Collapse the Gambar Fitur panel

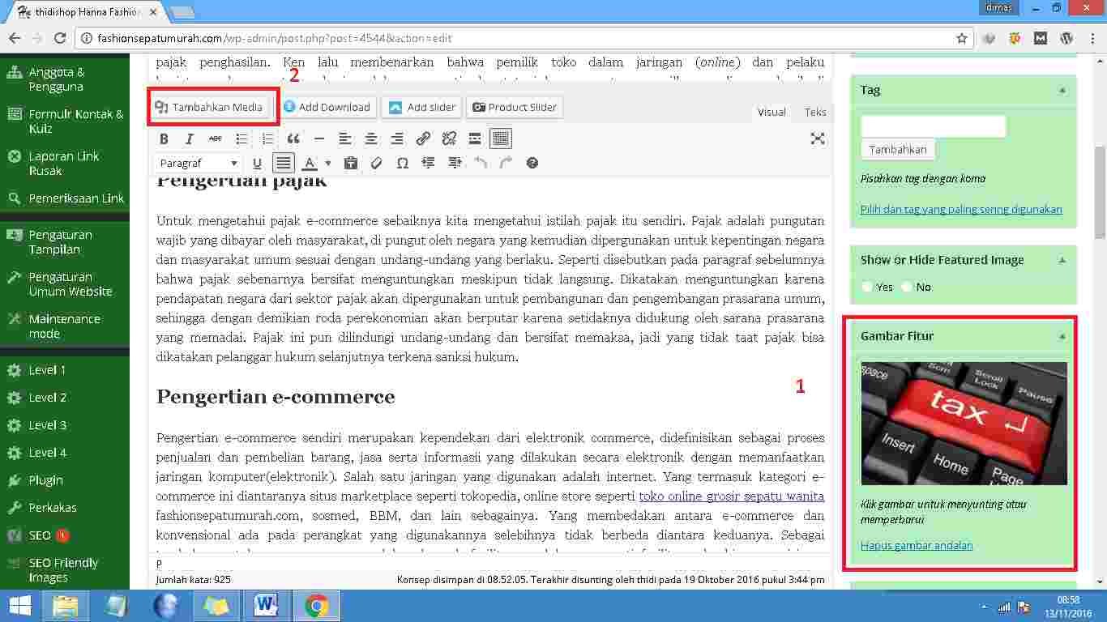click(1062, 336)
